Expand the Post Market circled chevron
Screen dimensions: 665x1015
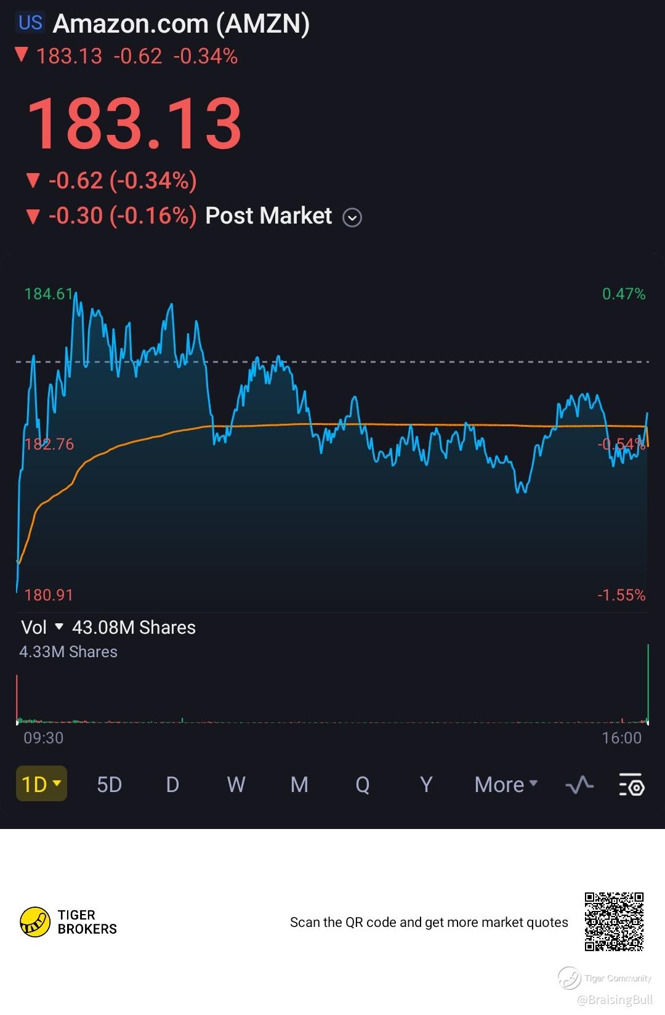tap(352, 217)
